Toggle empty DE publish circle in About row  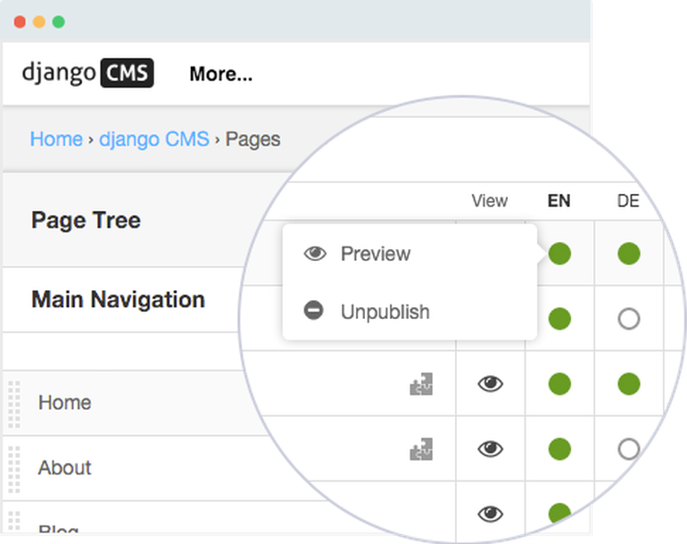(x=629, y=449)
